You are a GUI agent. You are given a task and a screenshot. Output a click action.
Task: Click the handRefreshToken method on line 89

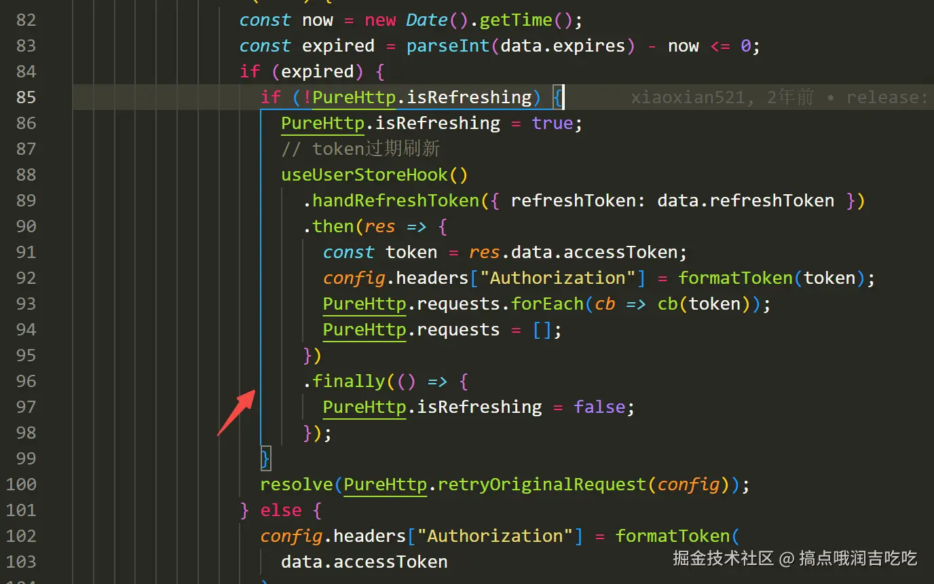[x=396, y=200]
